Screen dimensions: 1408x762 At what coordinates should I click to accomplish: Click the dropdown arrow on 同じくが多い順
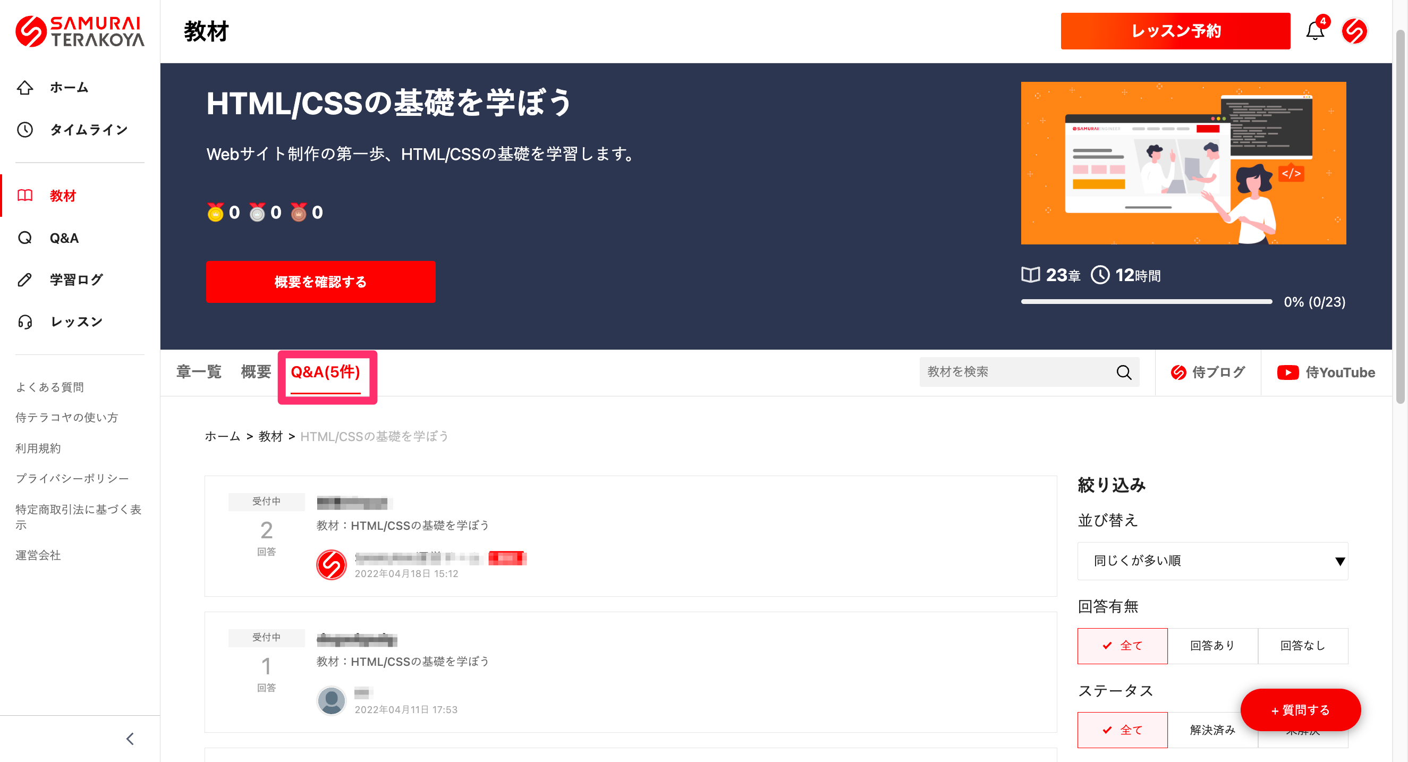(x=1339, y=561)
